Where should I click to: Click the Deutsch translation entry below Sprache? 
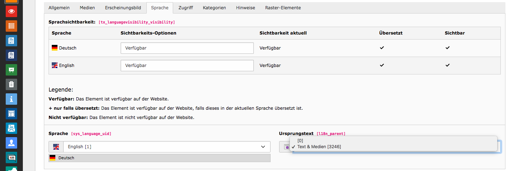click(160, 158)
